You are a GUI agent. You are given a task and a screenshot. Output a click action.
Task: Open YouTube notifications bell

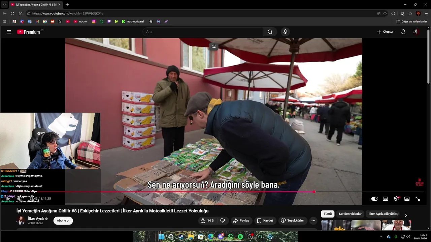tap(403, 32)
